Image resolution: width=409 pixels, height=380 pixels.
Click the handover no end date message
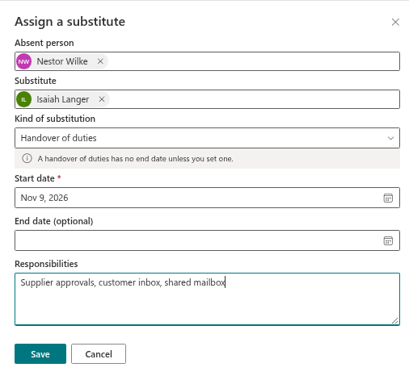pyautogui.click(x=136, y=159)
